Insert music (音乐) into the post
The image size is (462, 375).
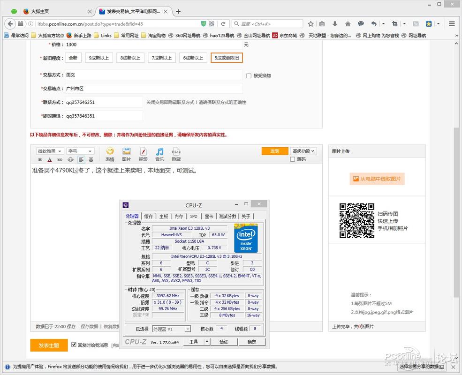(x=159, y=155)
